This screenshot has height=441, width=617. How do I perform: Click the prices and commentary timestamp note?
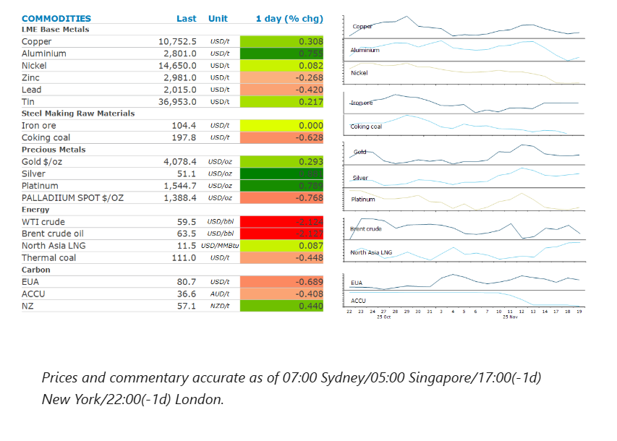pos(292,389)
